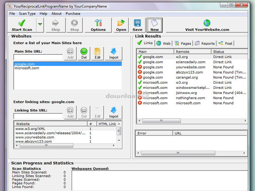Image resolution: width=255 pixels, height=191 pixels.
Task: Click the Save floppy disk icon
Action: pyautogui.click(x=137, y=25)
